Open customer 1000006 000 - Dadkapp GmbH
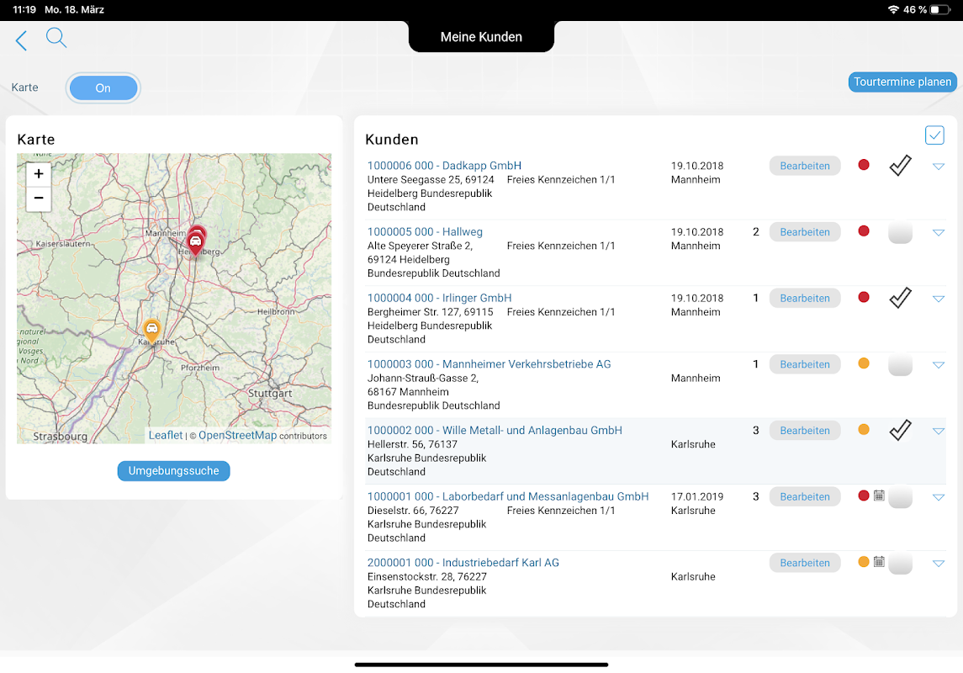Screen dimensions: 963x673 pyautogui.click(x=444, y=165)
